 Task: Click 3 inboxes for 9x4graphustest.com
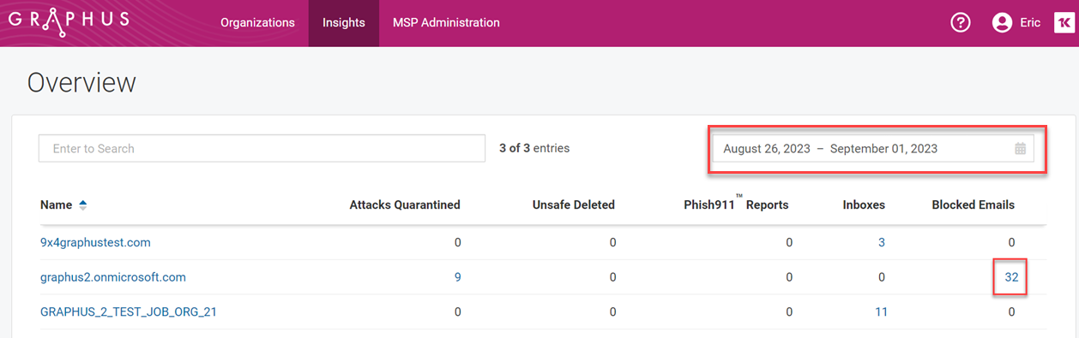click(x=882, y=242)
